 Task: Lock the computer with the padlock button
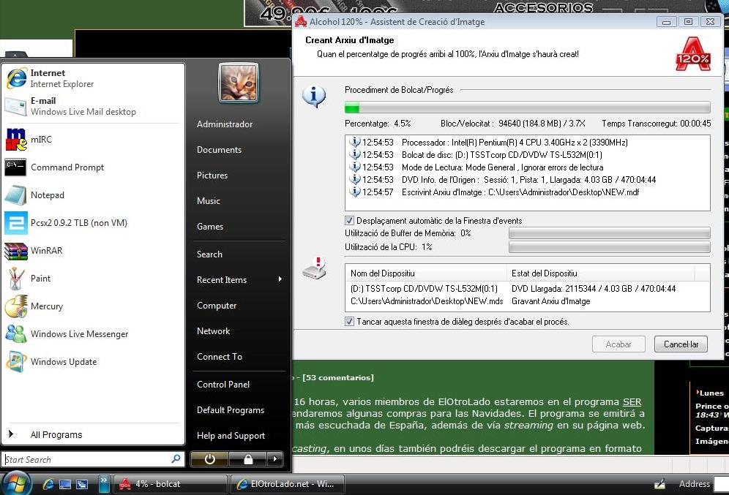click(248, 459)
